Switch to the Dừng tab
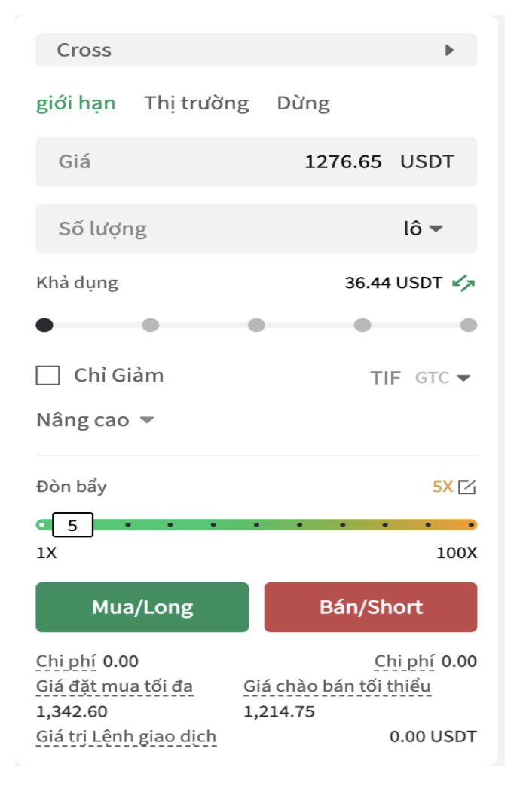520x789 pixels. 303,103
